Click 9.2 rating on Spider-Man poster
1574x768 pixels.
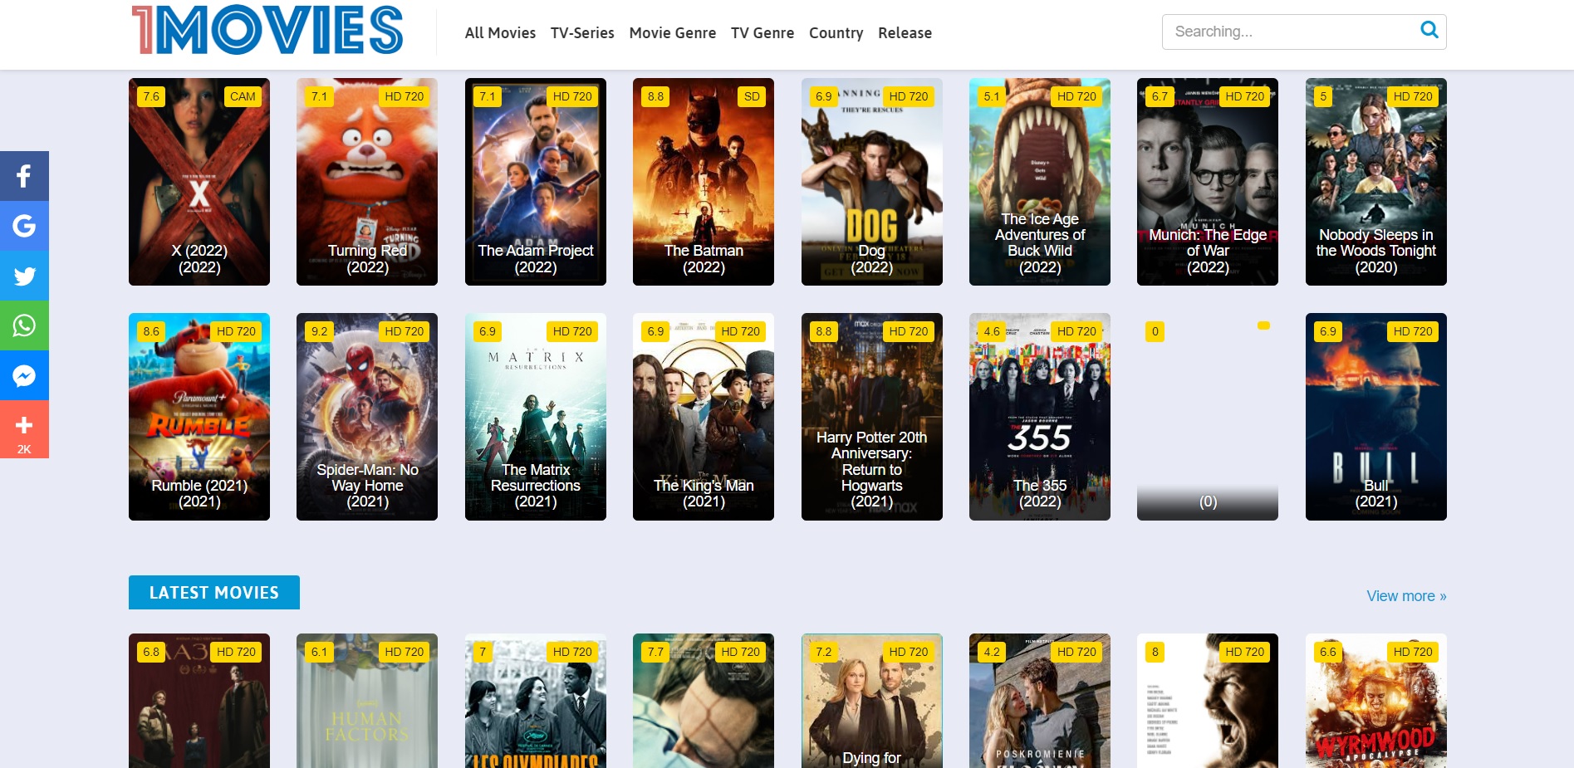[x=319, y=331]
